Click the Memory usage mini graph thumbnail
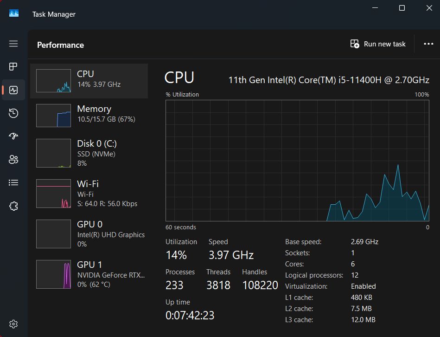The width and height of the screenshot is (440, 337). pyautogui.click(x=53, y=116)
